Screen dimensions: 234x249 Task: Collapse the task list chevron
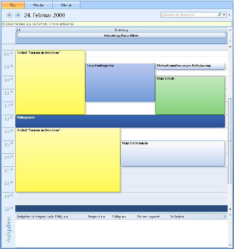tap(225, 216)
